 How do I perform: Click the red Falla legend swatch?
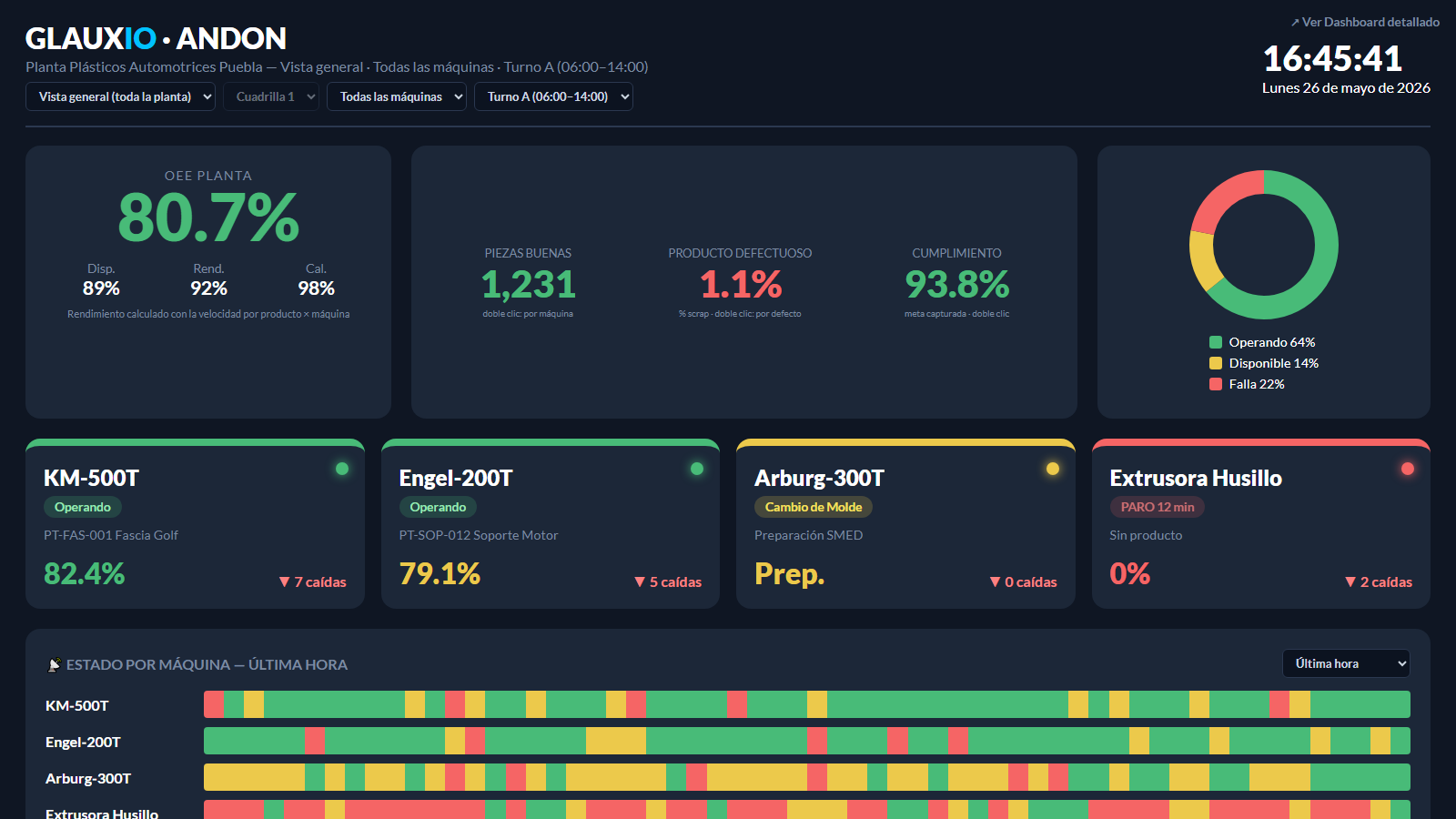[1216, 384]
